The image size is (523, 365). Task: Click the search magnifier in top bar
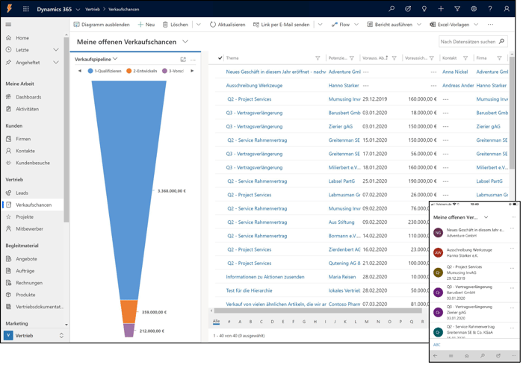point(392,9)
